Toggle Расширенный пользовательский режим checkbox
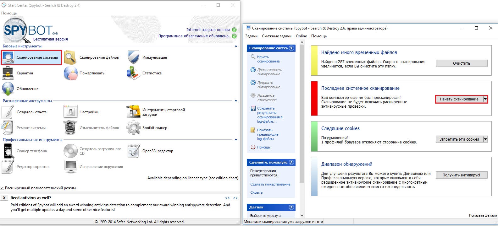 click(x=2, y=188)
